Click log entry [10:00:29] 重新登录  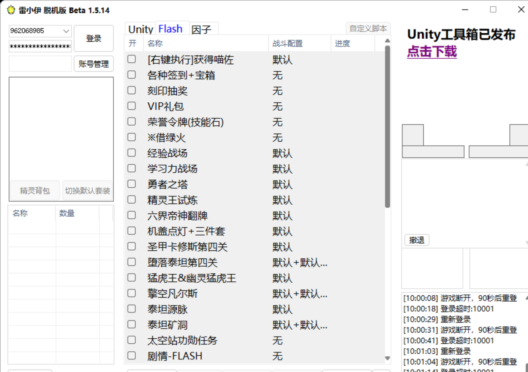click(x=437, y=320)
